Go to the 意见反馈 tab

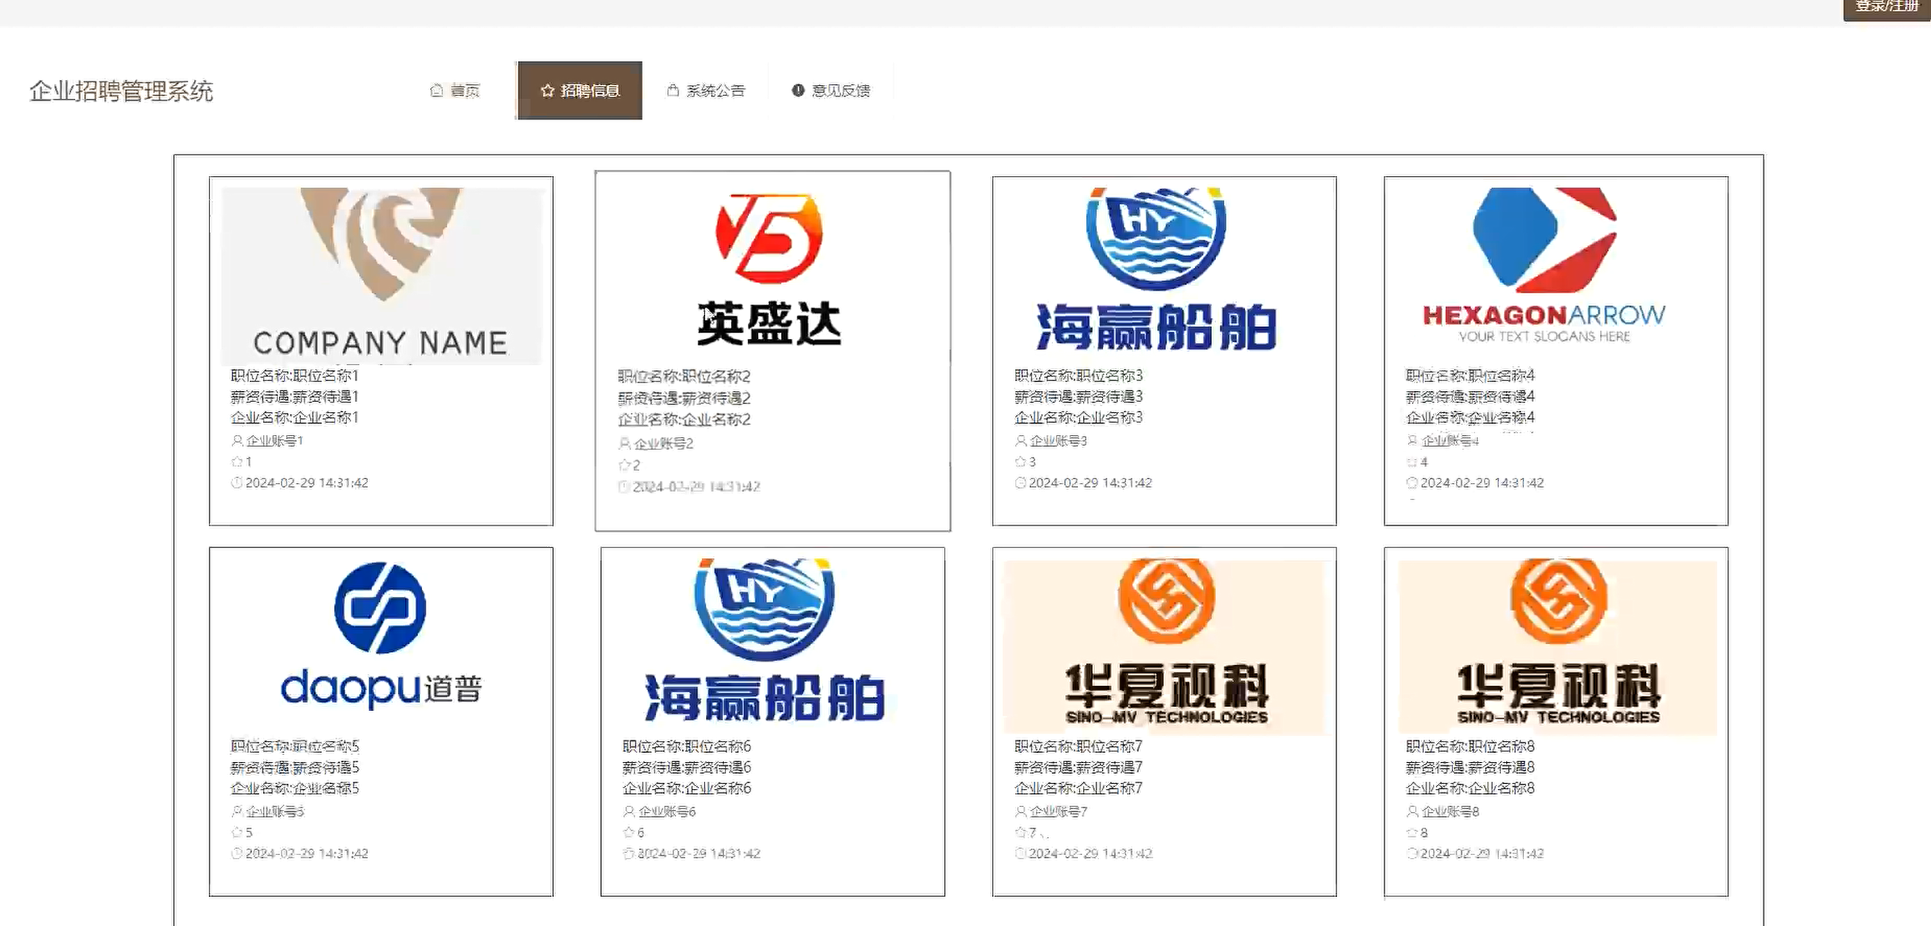831,90
